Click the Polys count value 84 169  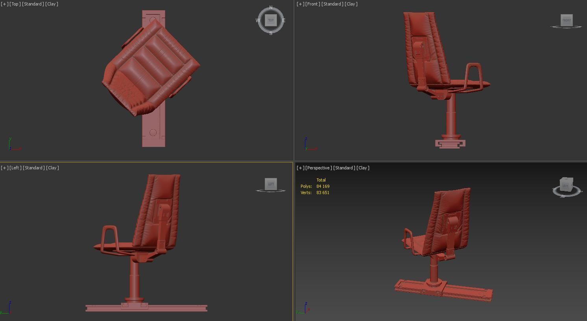coord(323,186)
